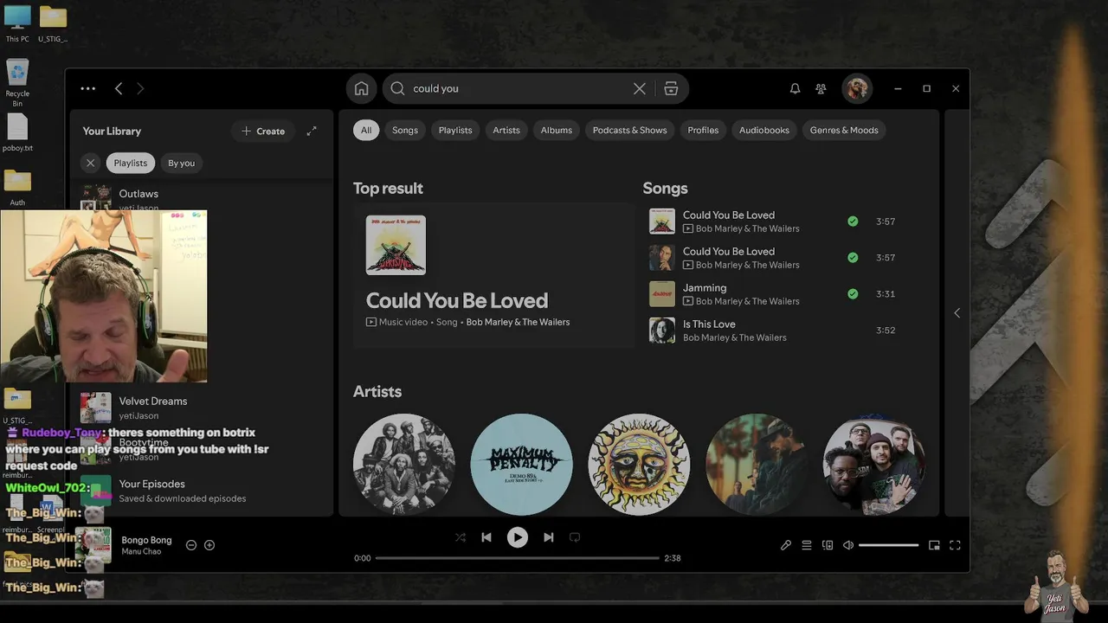Toggle shuffle playback
Screen dimensions: 1108x623
(461, 537)
